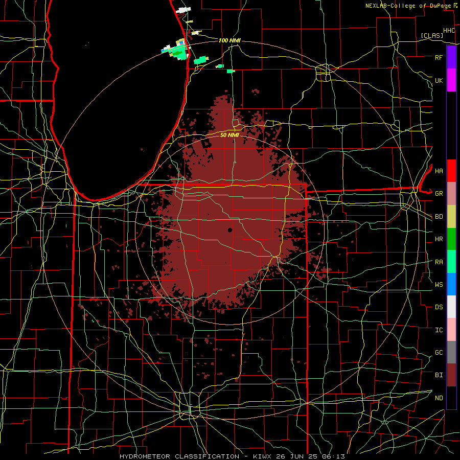Click the [CLAS] units label
460x460 pixels.
[432, 35]
